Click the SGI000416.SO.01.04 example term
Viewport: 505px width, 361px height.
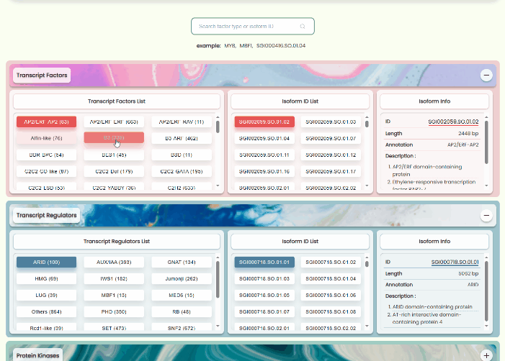[281, 45]
